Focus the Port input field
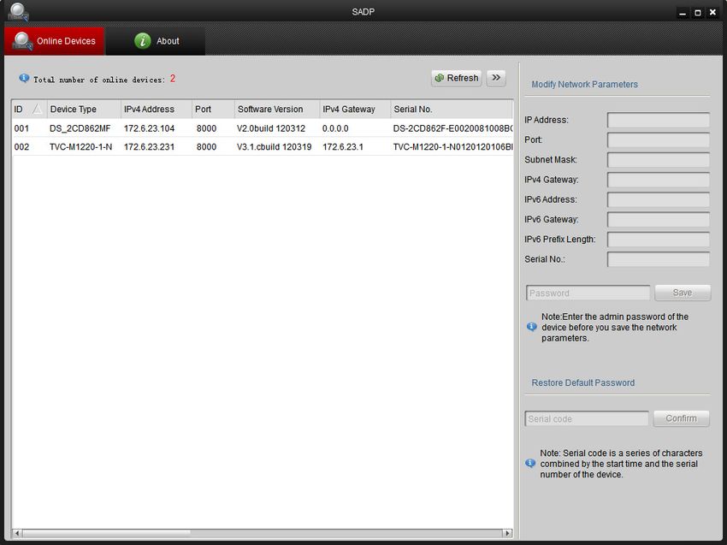727x545 pixels. tap(658, 140)
